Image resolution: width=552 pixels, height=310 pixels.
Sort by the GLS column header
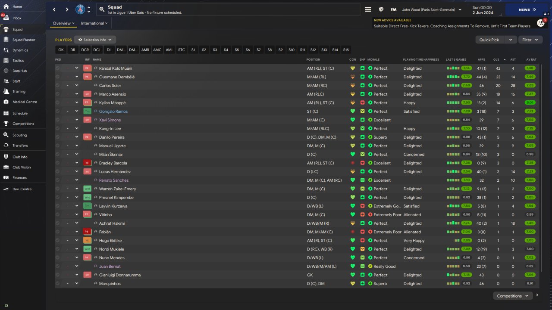pos(497,59)
